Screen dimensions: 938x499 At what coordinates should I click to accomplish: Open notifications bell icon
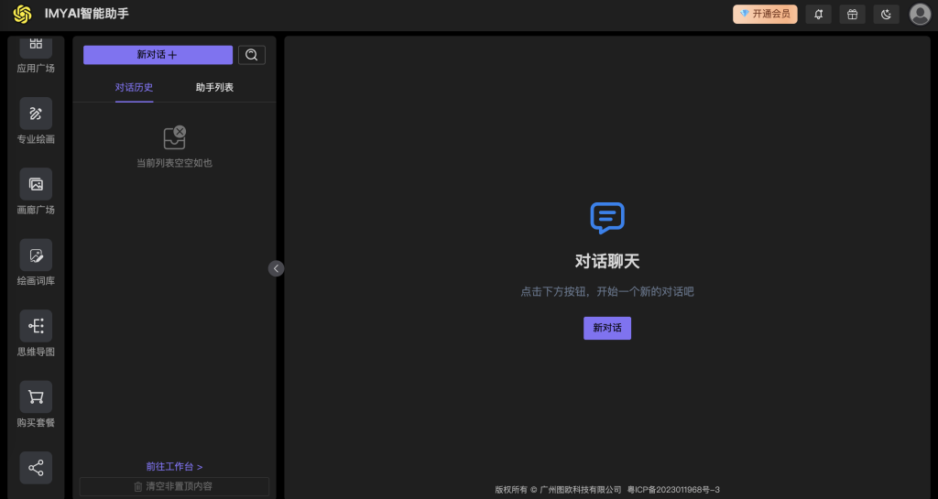pyautogui.click(x=818, y=15)
